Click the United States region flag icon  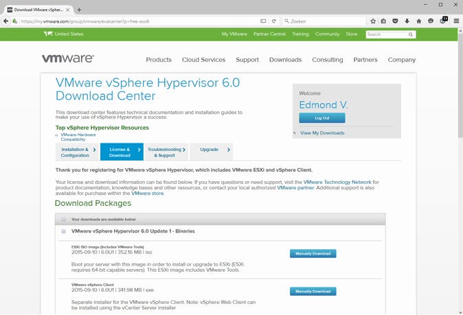pos(48,34)
